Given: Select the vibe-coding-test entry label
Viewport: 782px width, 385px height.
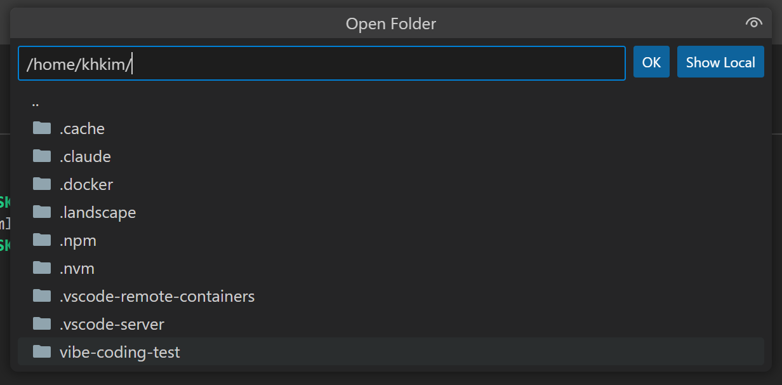Looking at the screenshot, I should 119,352.
